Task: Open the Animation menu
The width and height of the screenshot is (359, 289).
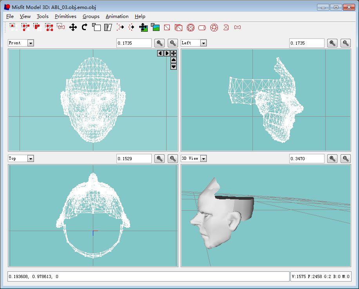Action: 117,16
